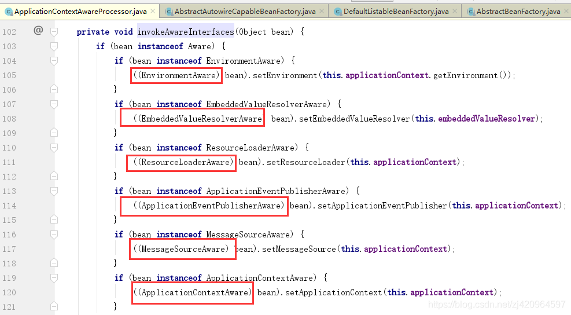Click line number 114 in gutter

click(9, 206)
